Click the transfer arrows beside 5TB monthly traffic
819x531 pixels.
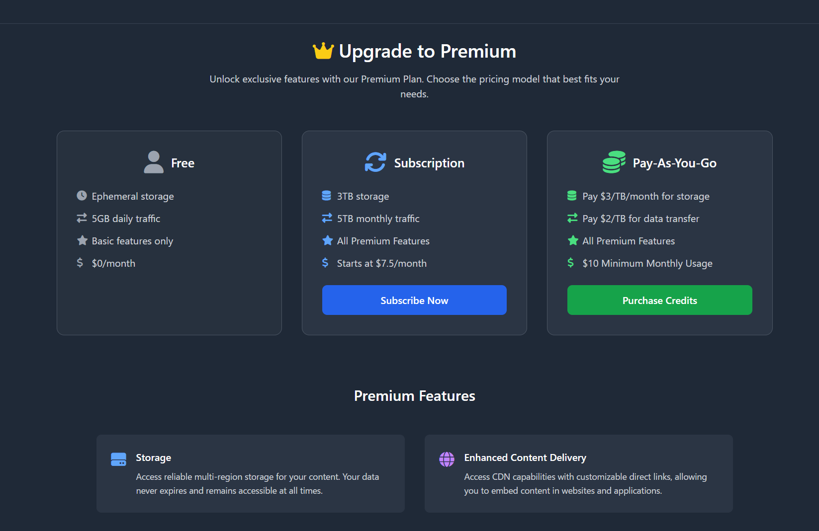[x=327, y=218]
